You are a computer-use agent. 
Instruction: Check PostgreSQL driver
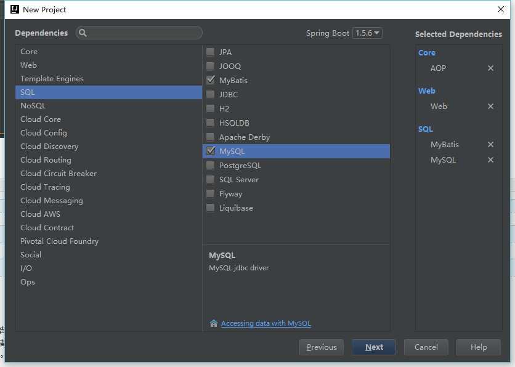pyautogui.click(x=211, y=165)
